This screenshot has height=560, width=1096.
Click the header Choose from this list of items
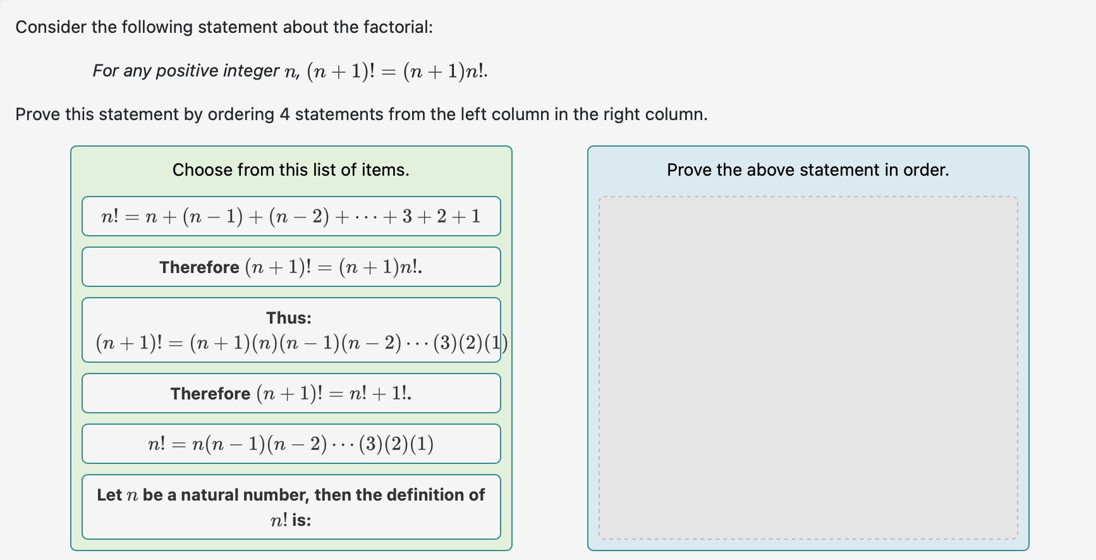pos(291,169)
